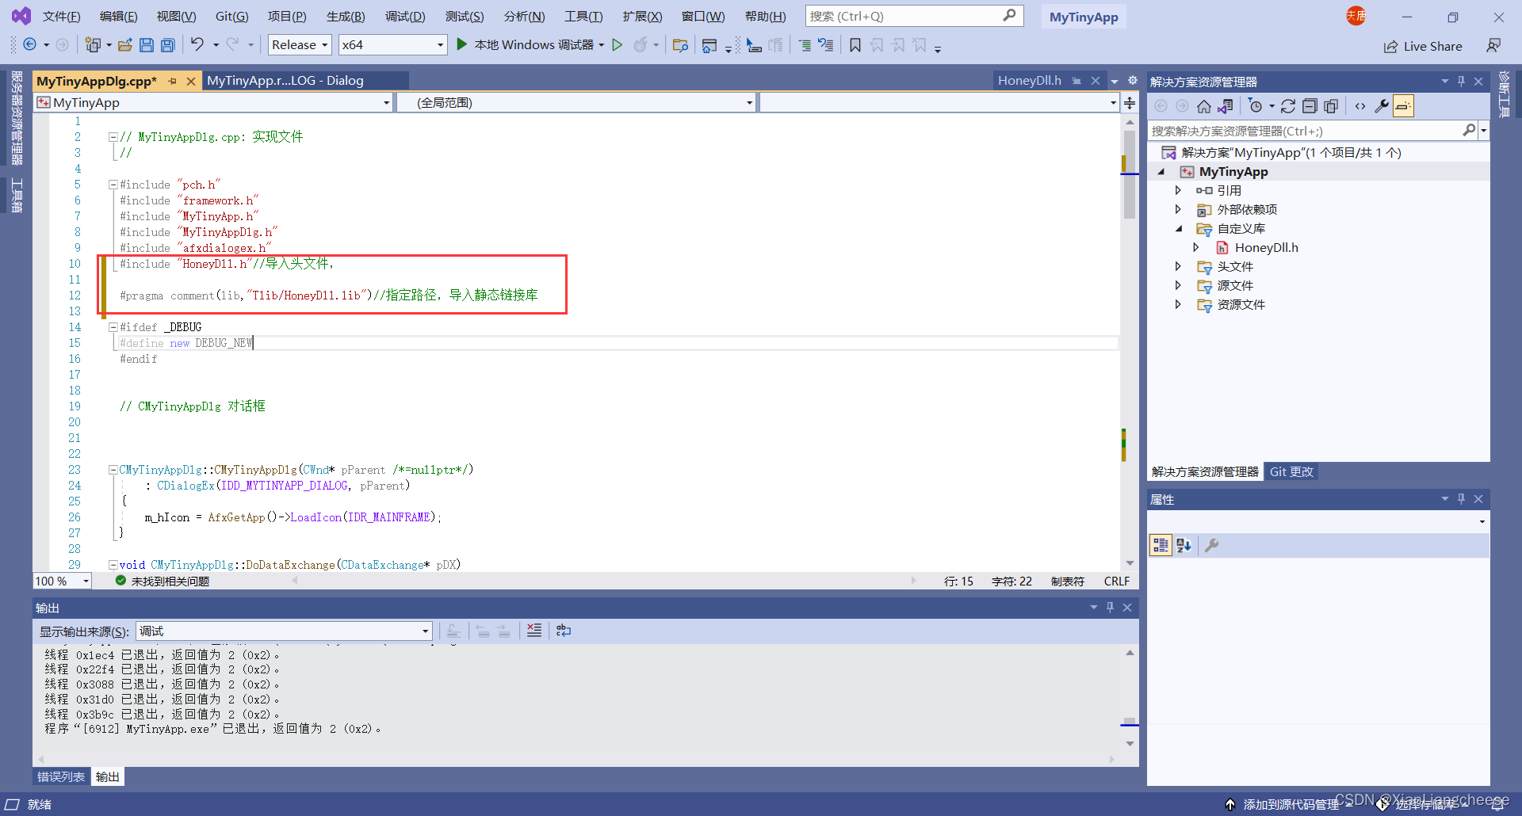Click the pending changes filter clock icon
The image size is (1522, 816).
[1256, 106]
